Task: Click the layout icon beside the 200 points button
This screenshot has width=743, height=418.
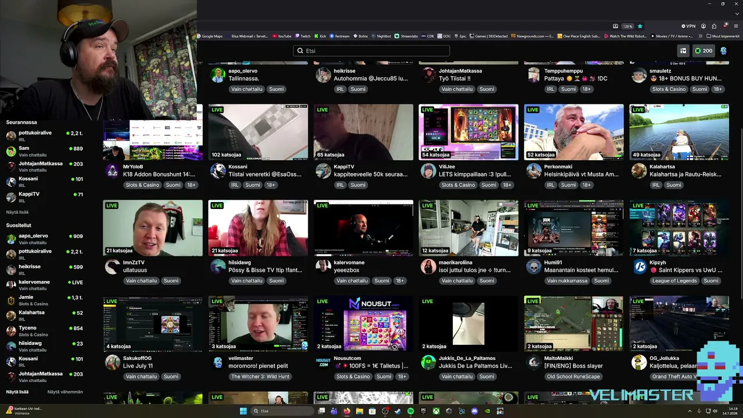Action: click(683, 51)
